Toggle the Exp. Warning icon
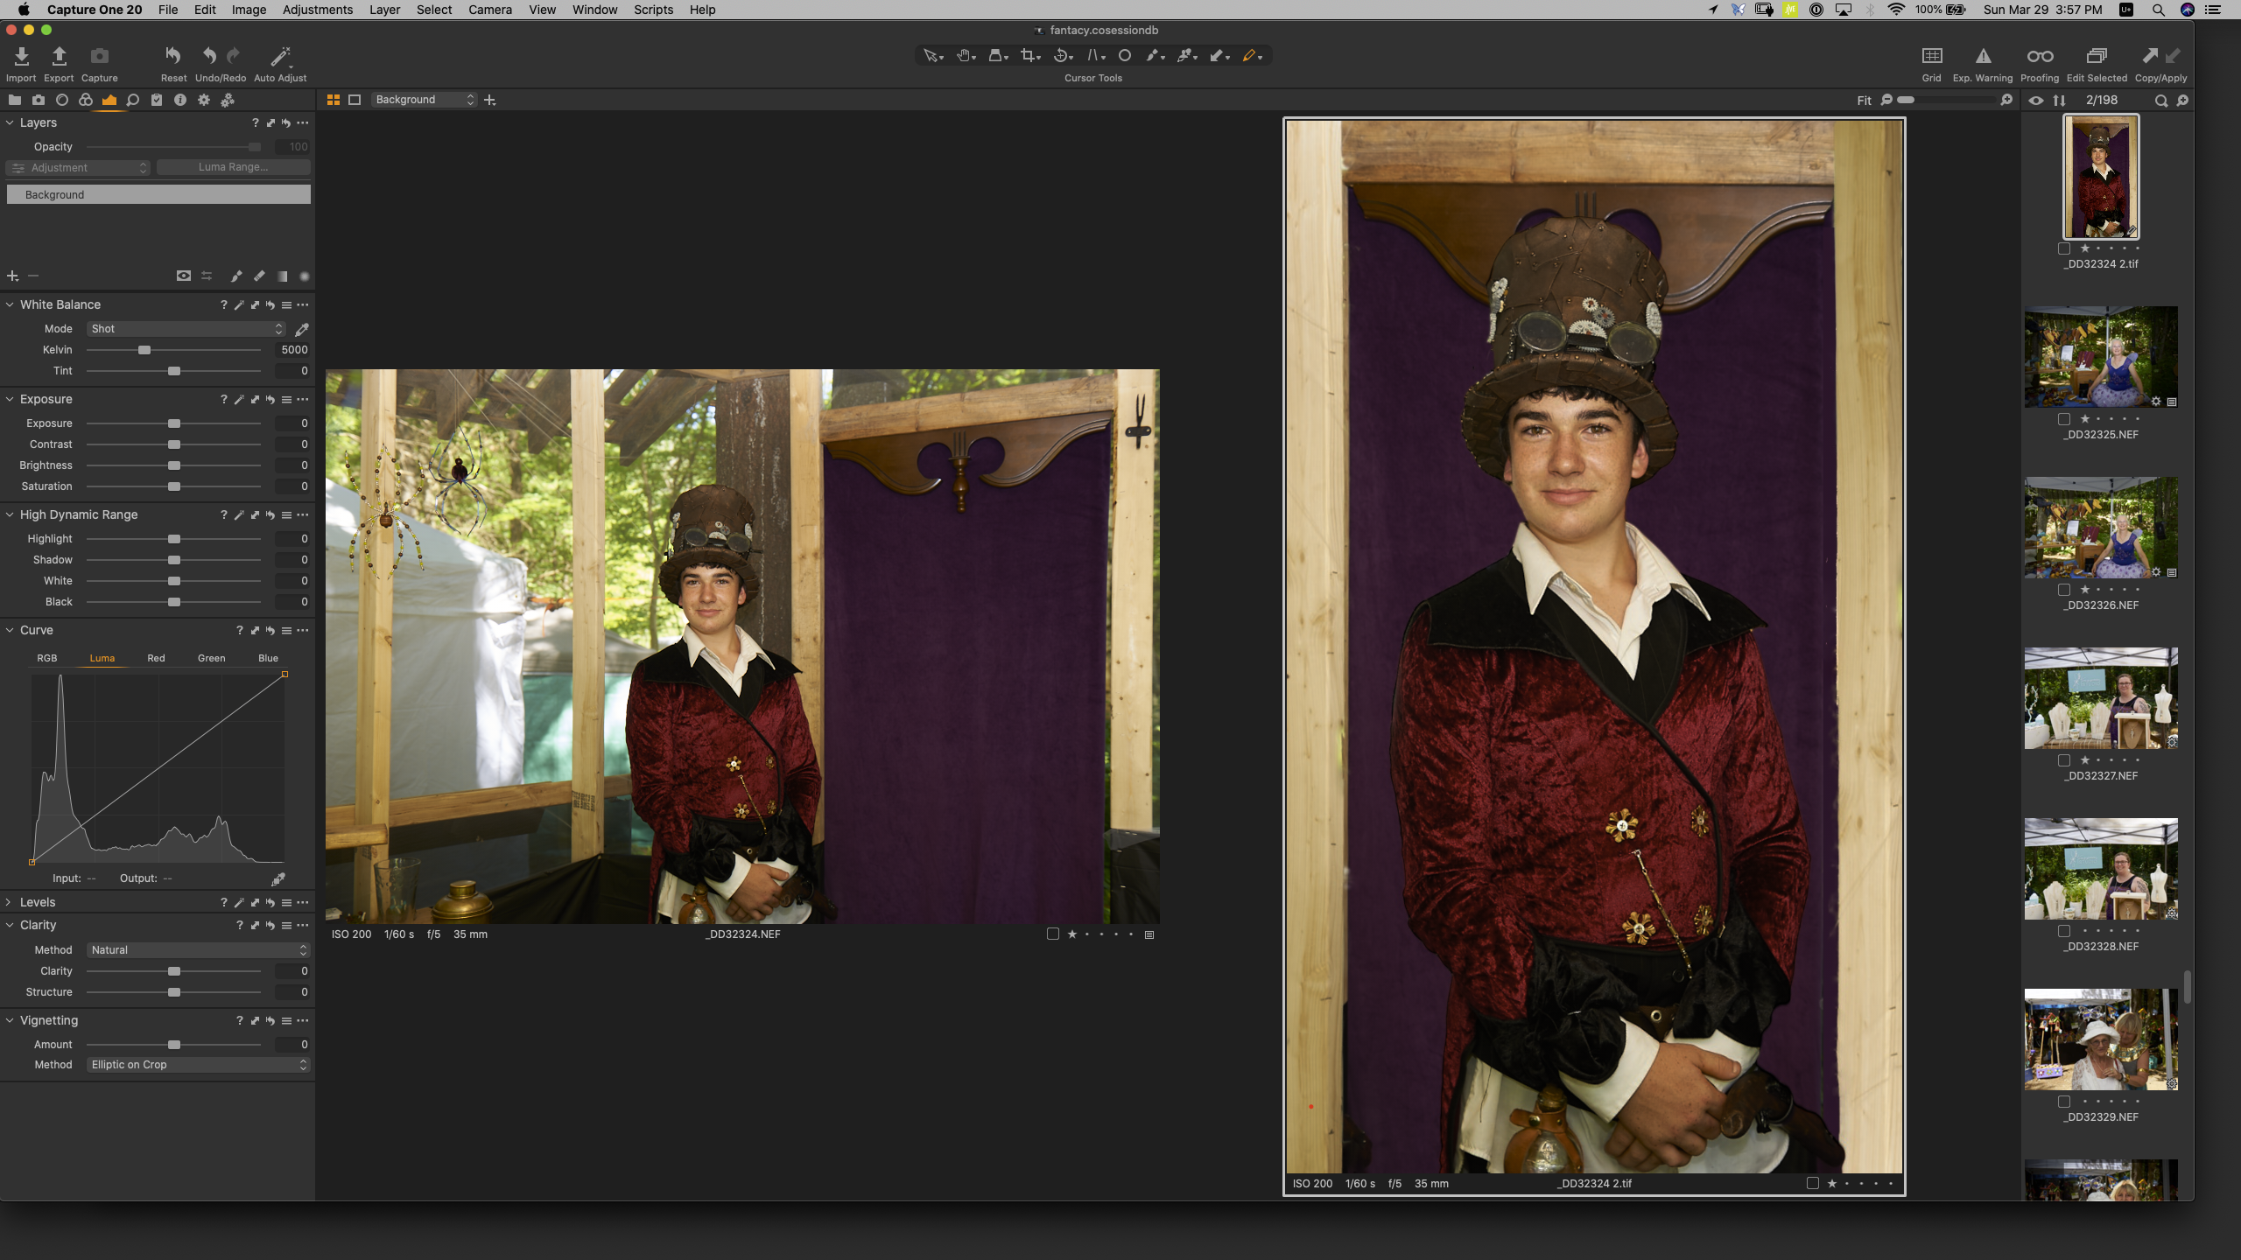The image size is (2241, 1260). click(x=1983, y=57)
